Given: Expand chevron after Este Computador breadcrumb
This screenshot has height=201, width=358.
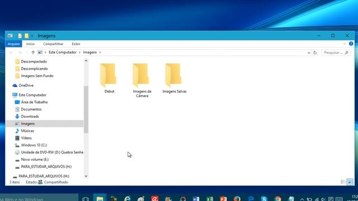Looking at the screenshot, I should pyautogui.click(x=79, y=52).
